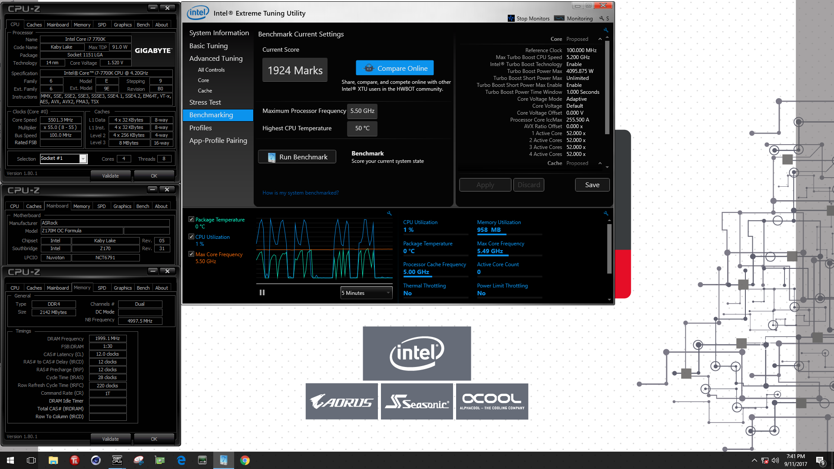Click scroll up arrow in Proposed settings panel
Image resolution: width=834 pixels, height=469 pixels.
click(x=607, y=38)
